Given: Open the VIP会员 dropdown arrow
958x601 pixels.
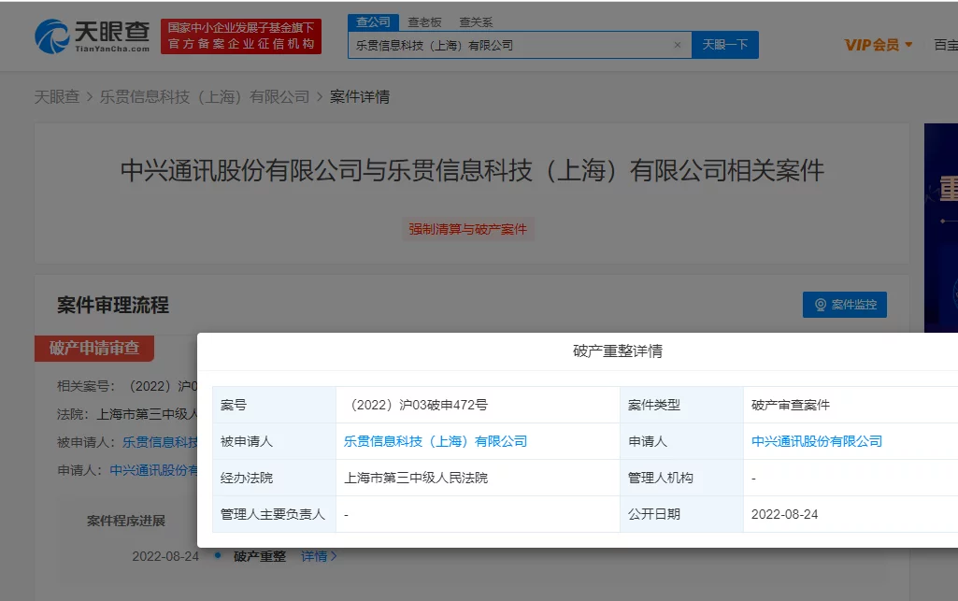Looking at the screenshot, I should [908, 45].
